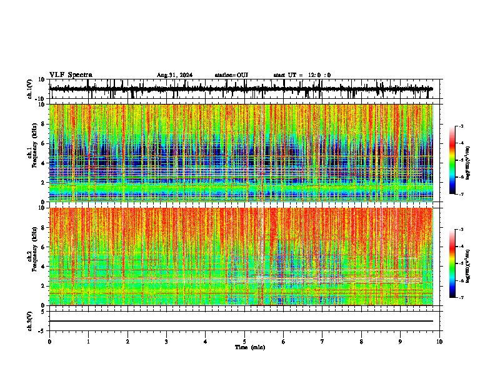Select the "start UT = 12:0 :0" text
Image resolution: width=495 pixels, height=383 pixels.
[x=302, y=75]
